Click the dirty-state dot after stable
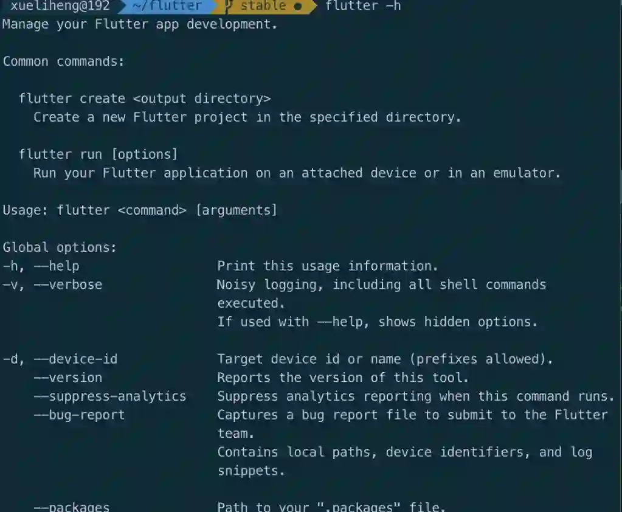This screenshot has width=622, height=512. coord(298,6)
